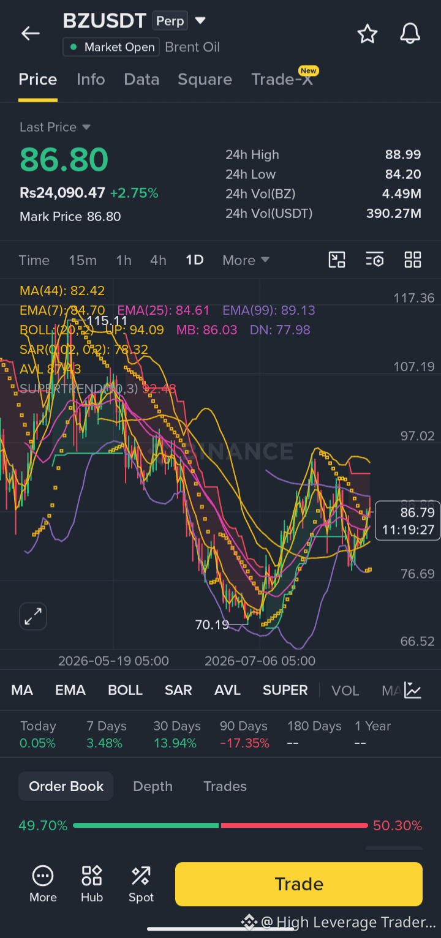
Task: Tap the buy/sell ratio bar
Action: [x=221, y=825]
